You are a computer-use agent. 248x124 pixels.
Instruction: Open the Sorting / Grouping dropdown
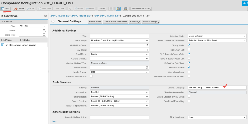tap(244, 88)
